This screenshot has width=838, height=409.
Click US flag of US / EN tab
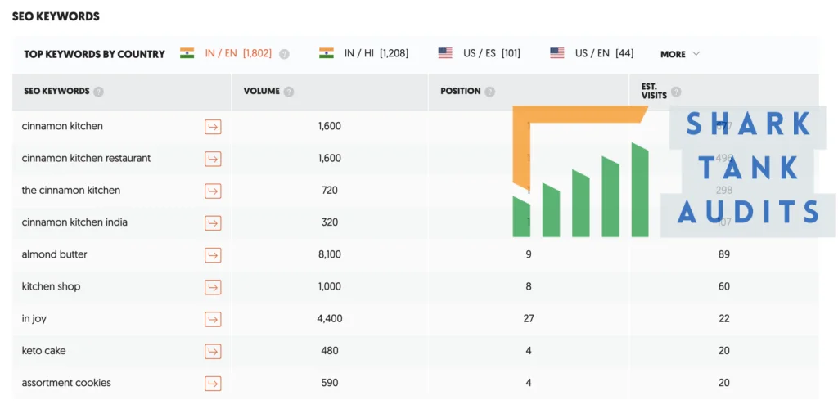pos(556,53)
